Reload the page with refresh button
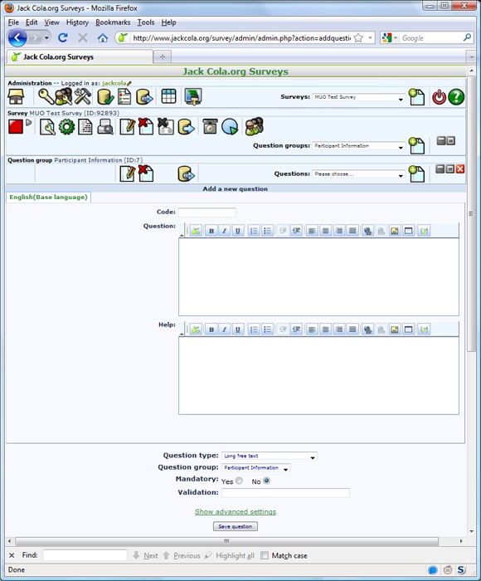 63,38
